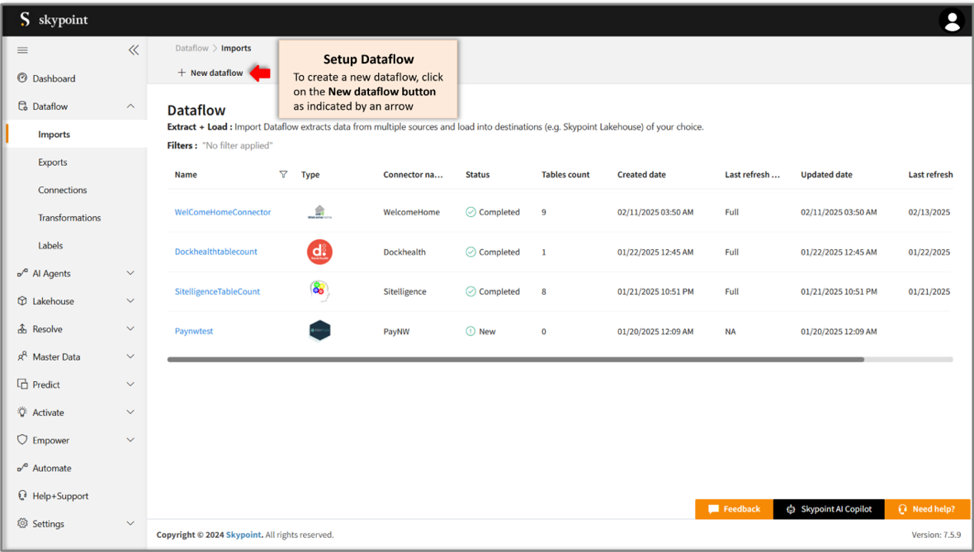Open the hamburger menu icon
The height and width of the screenshot is (552, 974).
tap(23, 50)
